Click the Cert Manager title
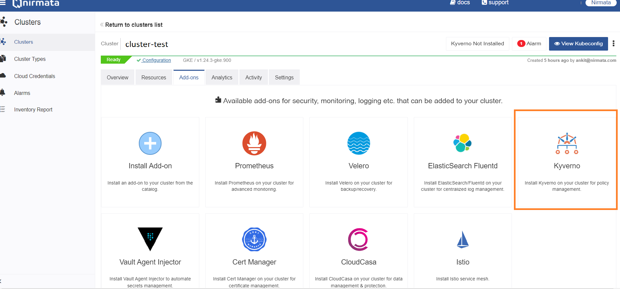620x289 pixels. click(x=254, y=262)
